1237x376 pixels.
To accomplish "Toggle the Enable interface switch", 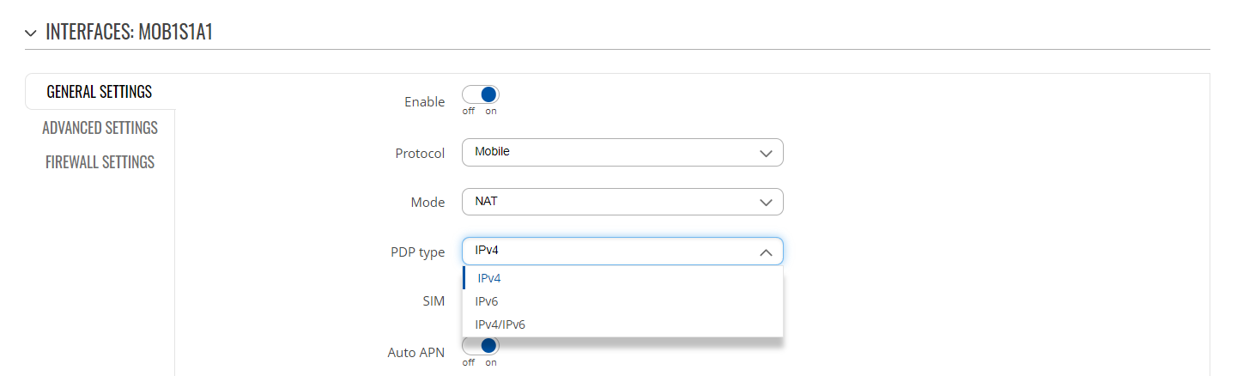I will 481,94.
